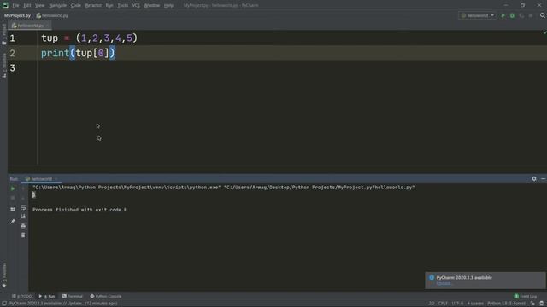Open the Navigate menu
This screenshot has width=547, height=307.
(x=57, y=6)
